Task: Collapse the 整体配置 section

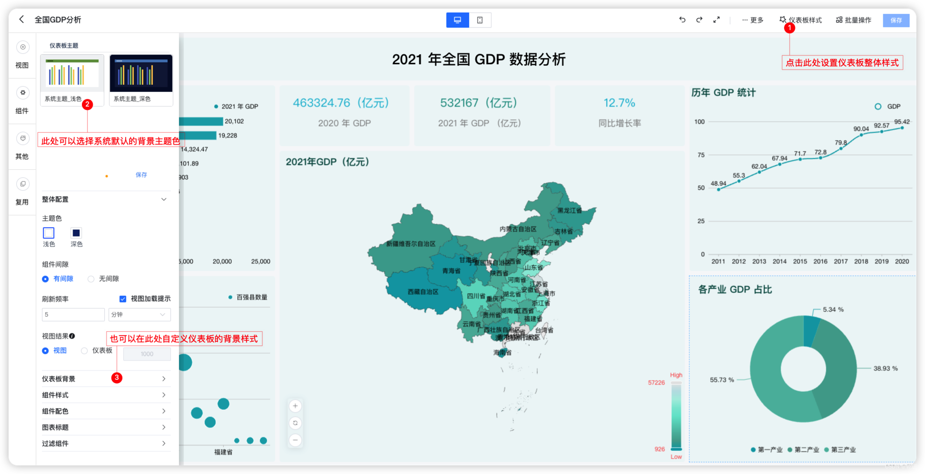Action: [x=164, y=199]
